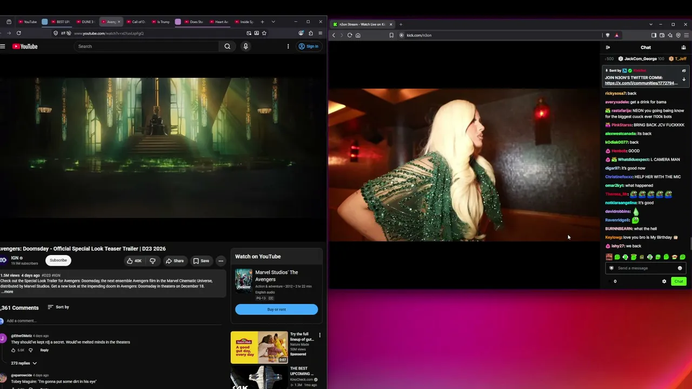Like the Avengers Doomsday trailer video
Screen dimensions: 692x389
[134, 261]
